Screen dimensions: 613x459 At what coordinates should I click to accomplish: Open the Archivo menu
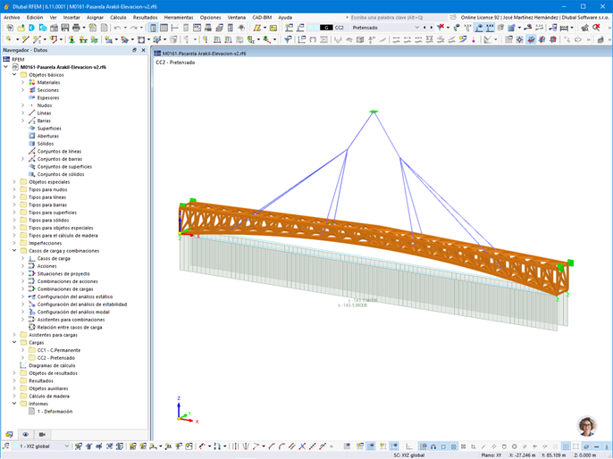coord(12,17)
